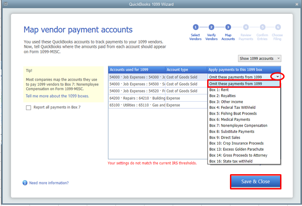Open the Show 1099 accounts dropdown
The height and width of the screenshot is (206, 302).
pyautogui.click(x=259, y=58)
